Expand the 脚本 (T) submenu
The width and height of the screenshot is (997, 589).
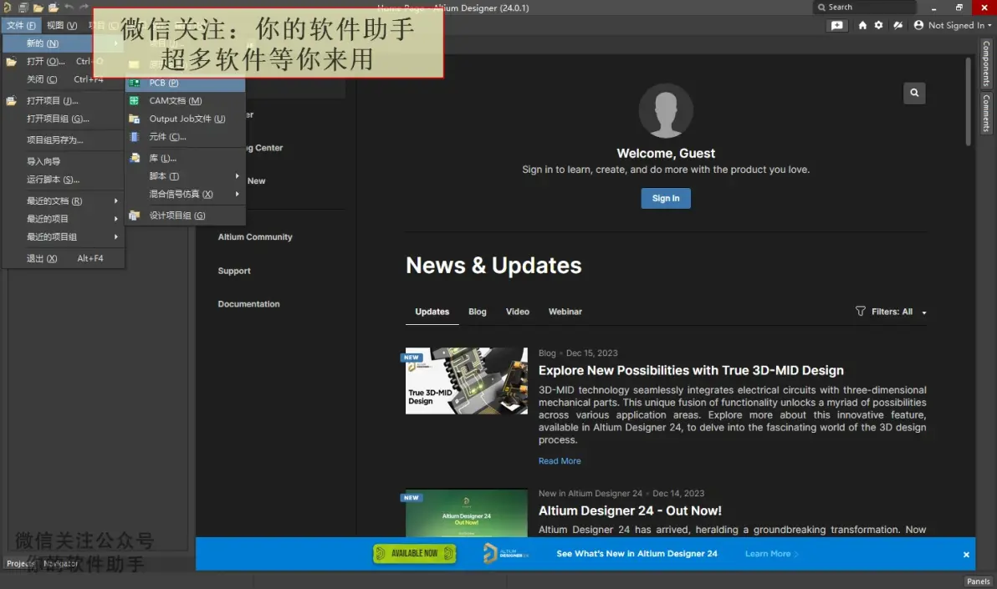(x=185, y=176)
